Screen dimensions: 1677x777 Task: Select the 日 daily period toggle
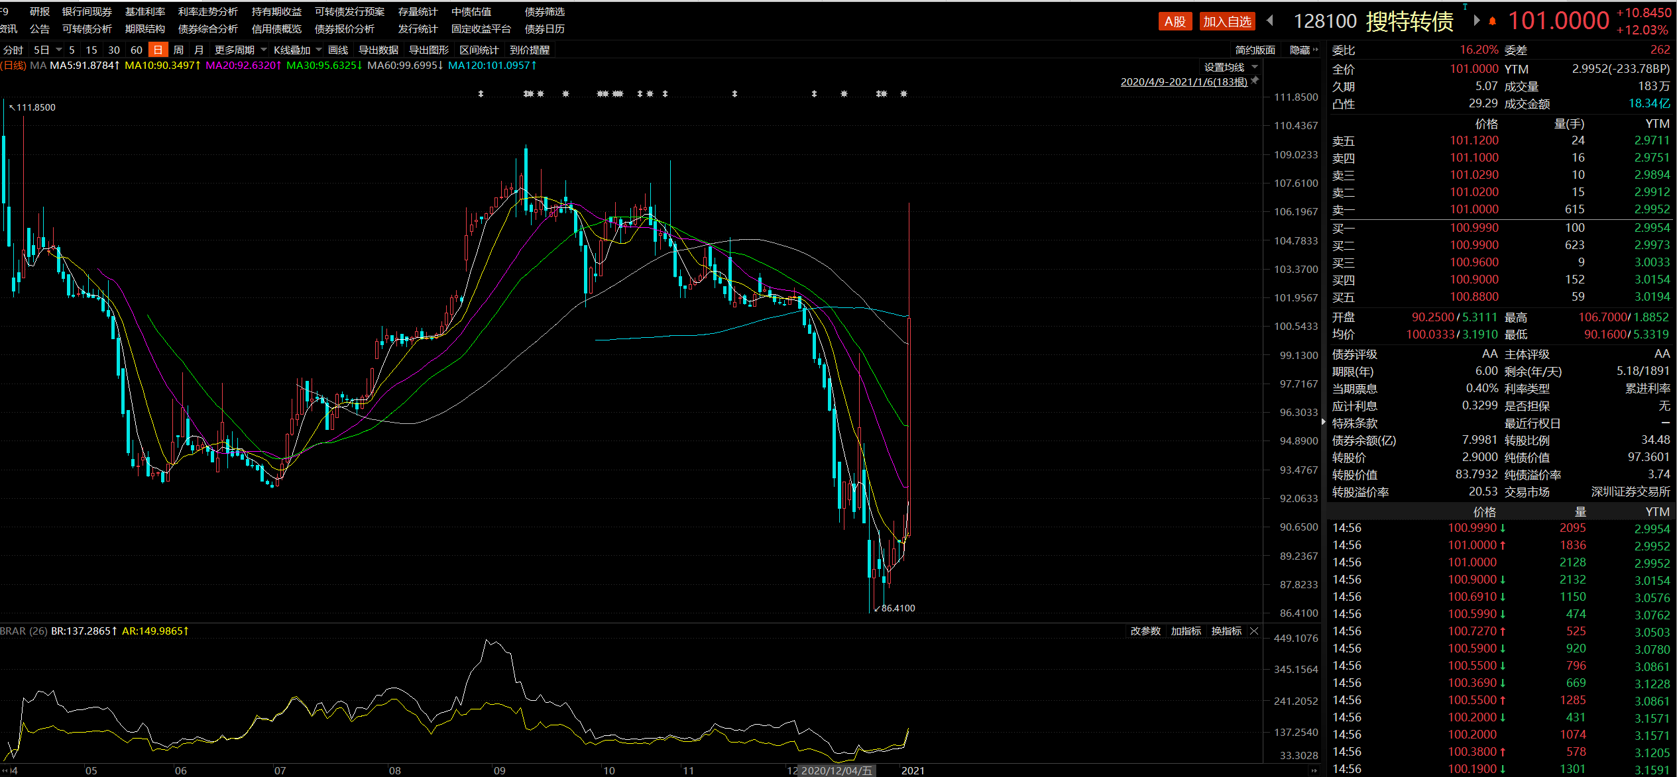coord(158,50)
